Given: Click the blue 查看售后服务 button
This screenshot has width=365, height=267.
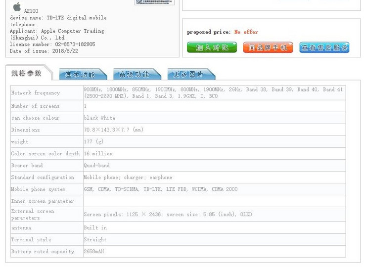Looking at the screenshot, I should (x=324, y=47).
